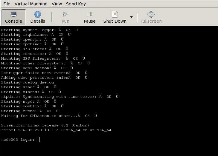The image size is (218, 156).
Task: Show the virtual machine Details
Action: (38, 17)
